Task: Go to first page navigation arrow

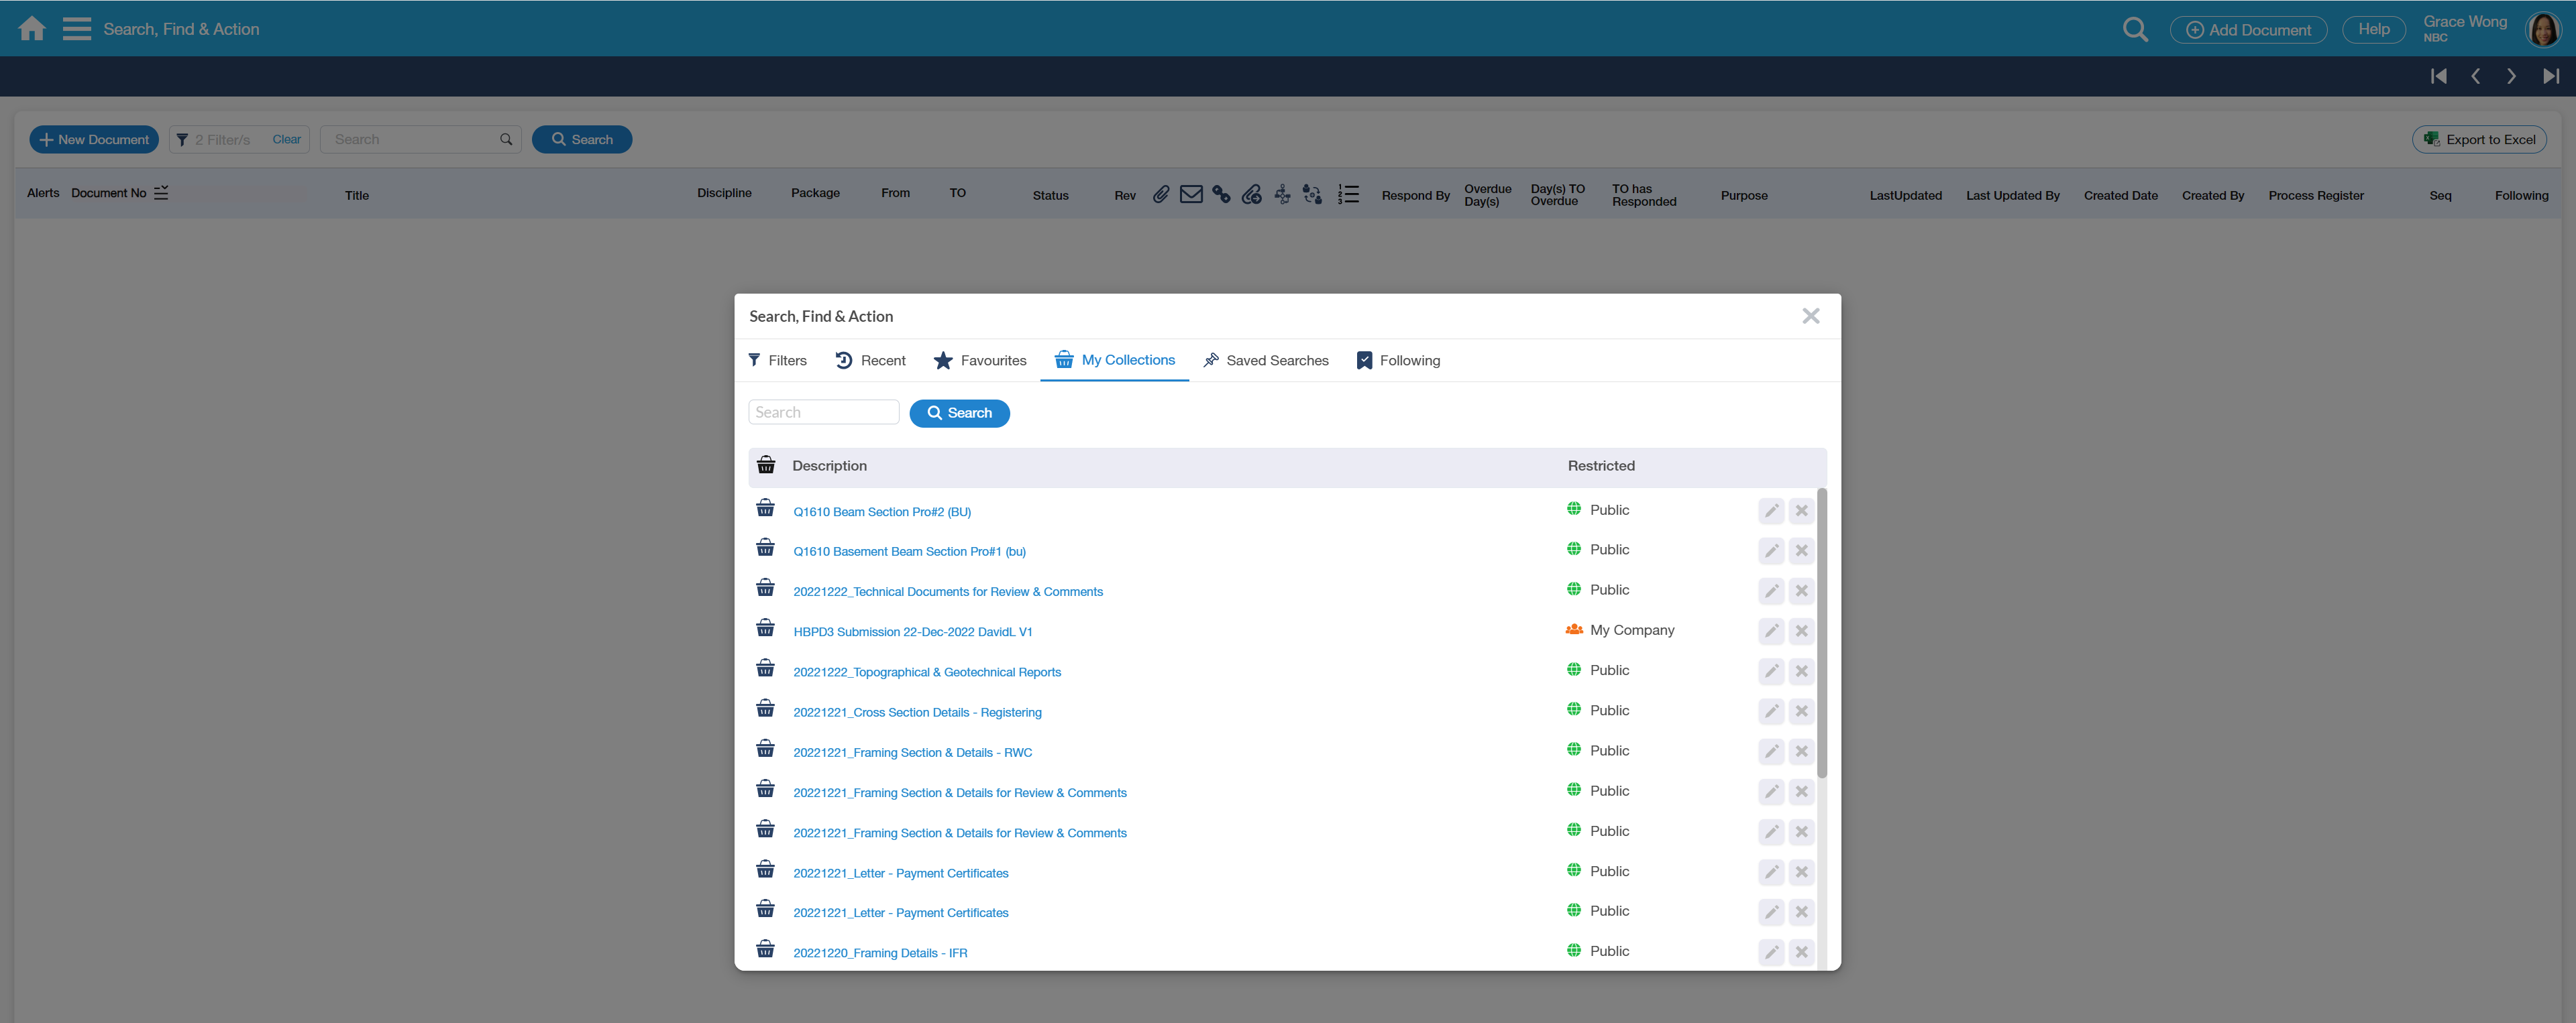Action: coord(2438,77)
